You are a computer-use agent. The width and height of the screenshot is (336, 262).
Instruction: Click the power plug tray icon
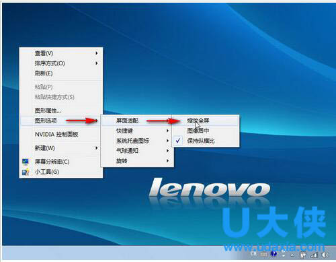click(303, 255)
